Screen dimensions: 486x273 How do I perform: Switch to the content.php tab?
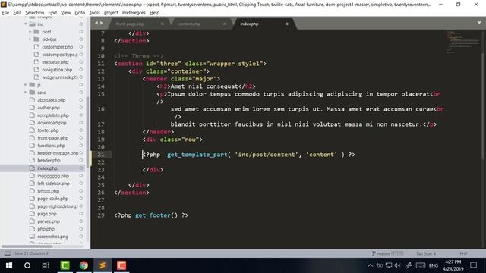click(x=189, y=24)
